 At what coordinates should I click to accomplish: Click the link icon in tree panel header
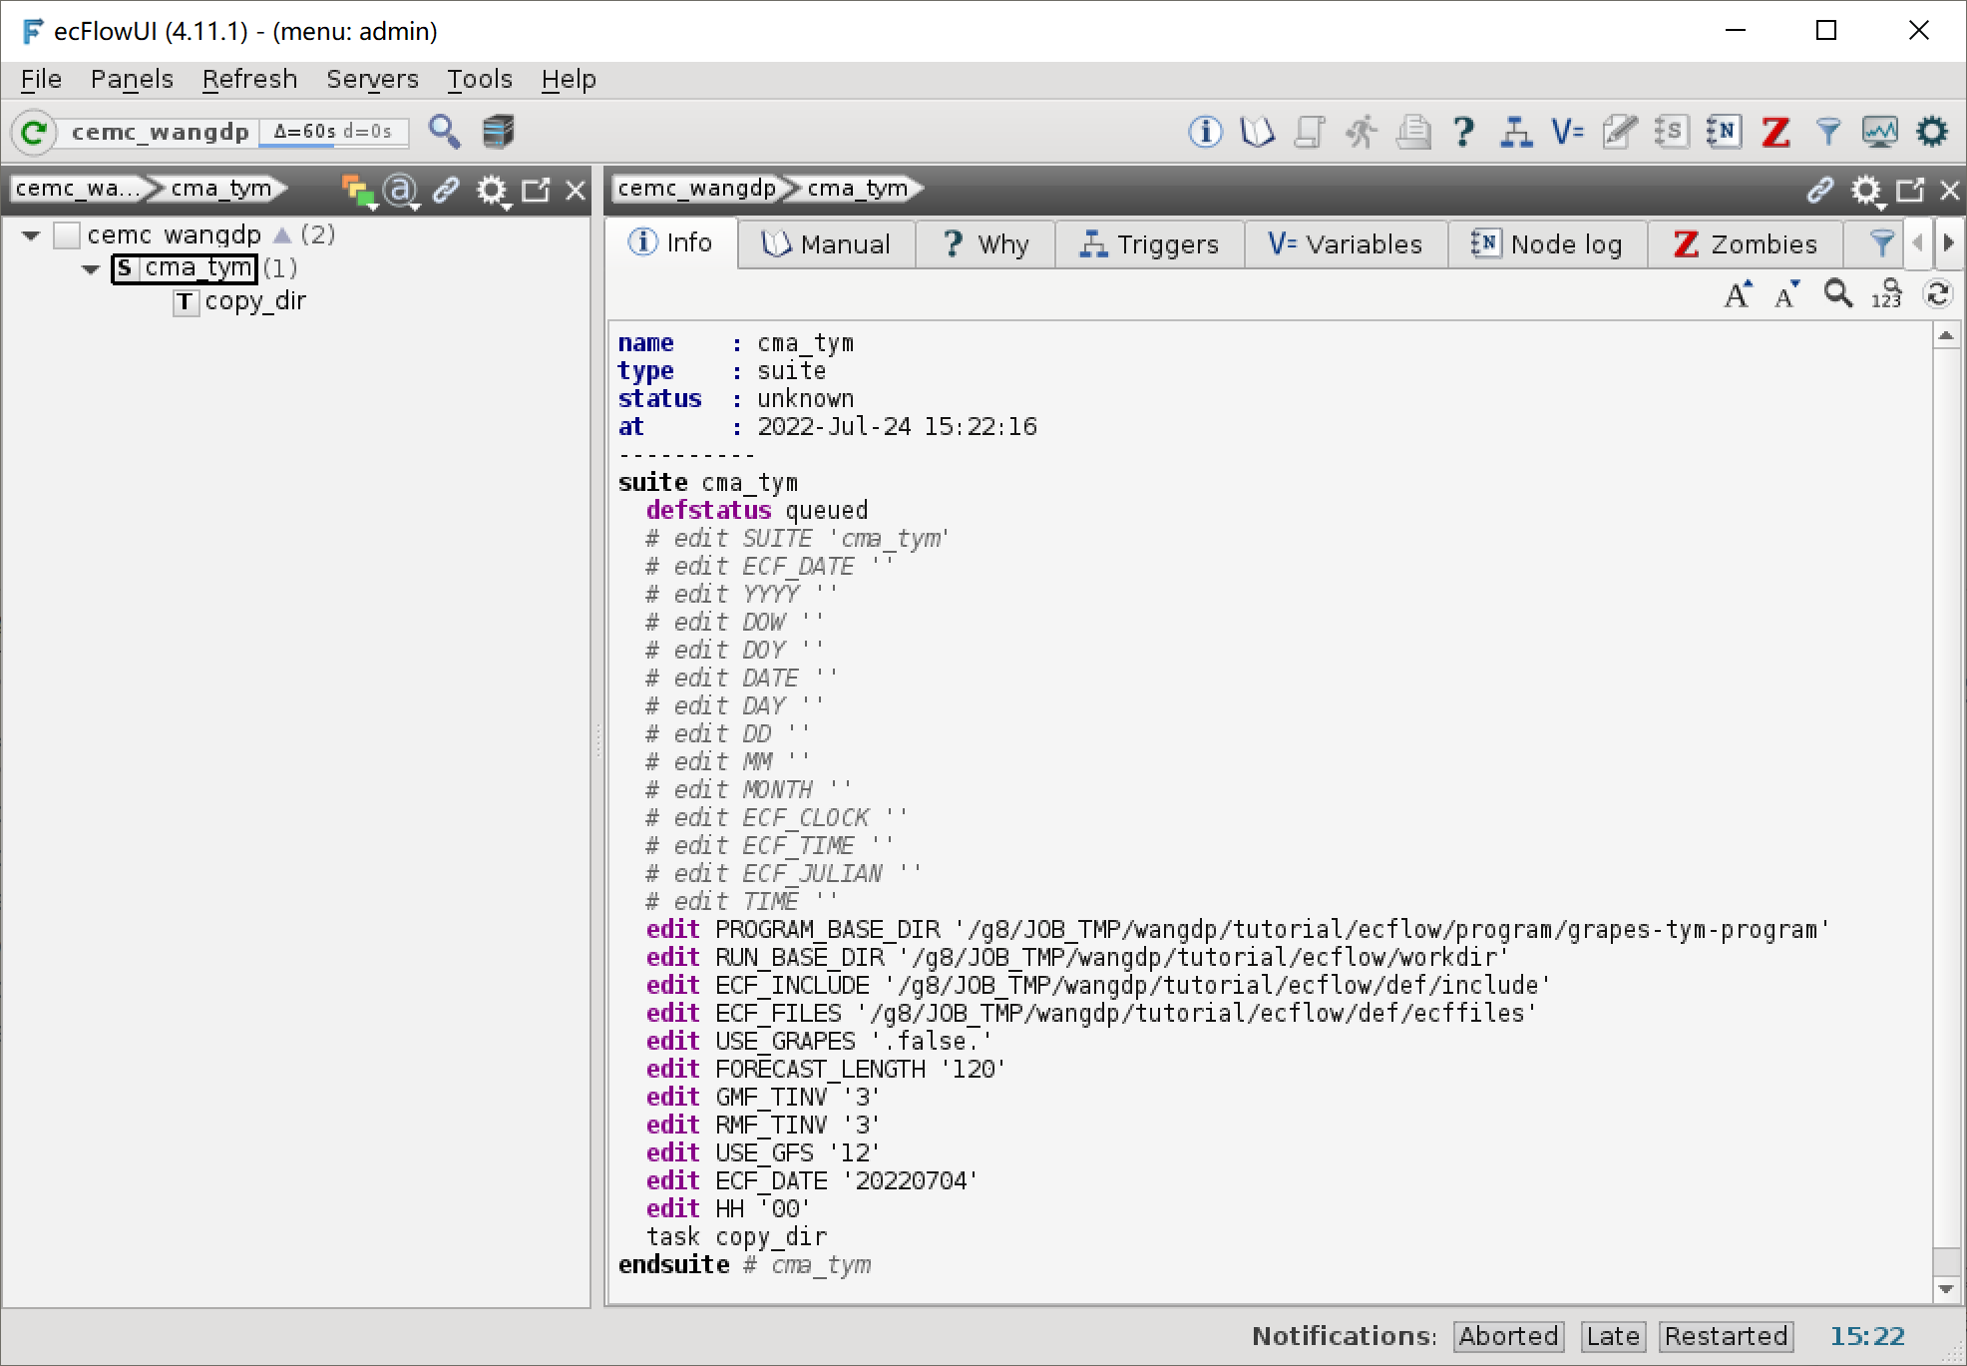point(446,190)
